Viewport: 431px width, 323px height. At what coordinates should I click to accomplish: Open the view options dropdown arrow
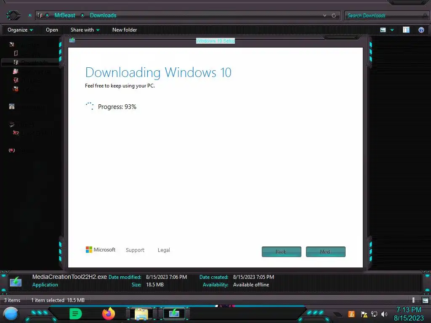tap(392, 30)
